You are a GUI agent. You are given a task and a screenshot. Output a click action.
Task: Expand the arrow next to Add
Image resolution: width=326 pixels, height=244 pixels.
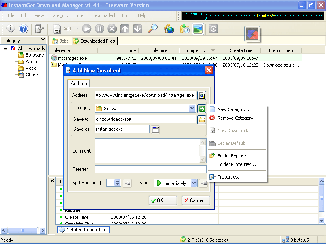pyautogui.click(x=77, y=28)
